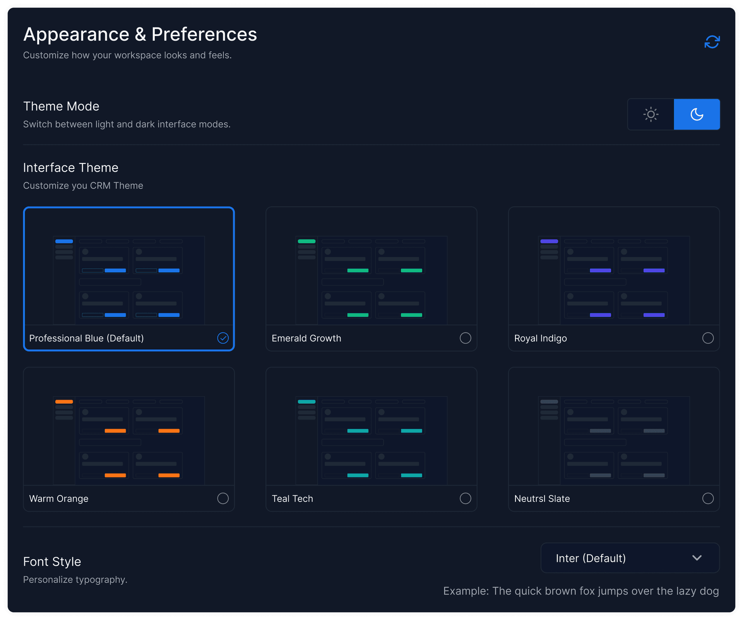Toggle the Theme Mode switch to light

pyautogui.click(x=651, y=114)
